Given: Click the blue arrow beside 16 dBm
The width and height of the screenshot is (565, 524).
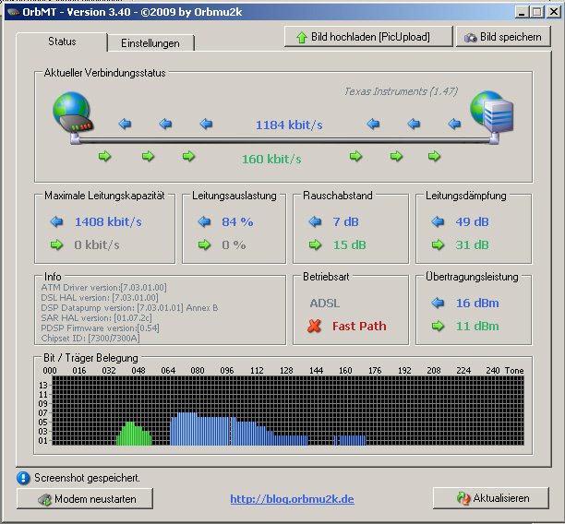Looking at the screenshot, I should [438, 303].
